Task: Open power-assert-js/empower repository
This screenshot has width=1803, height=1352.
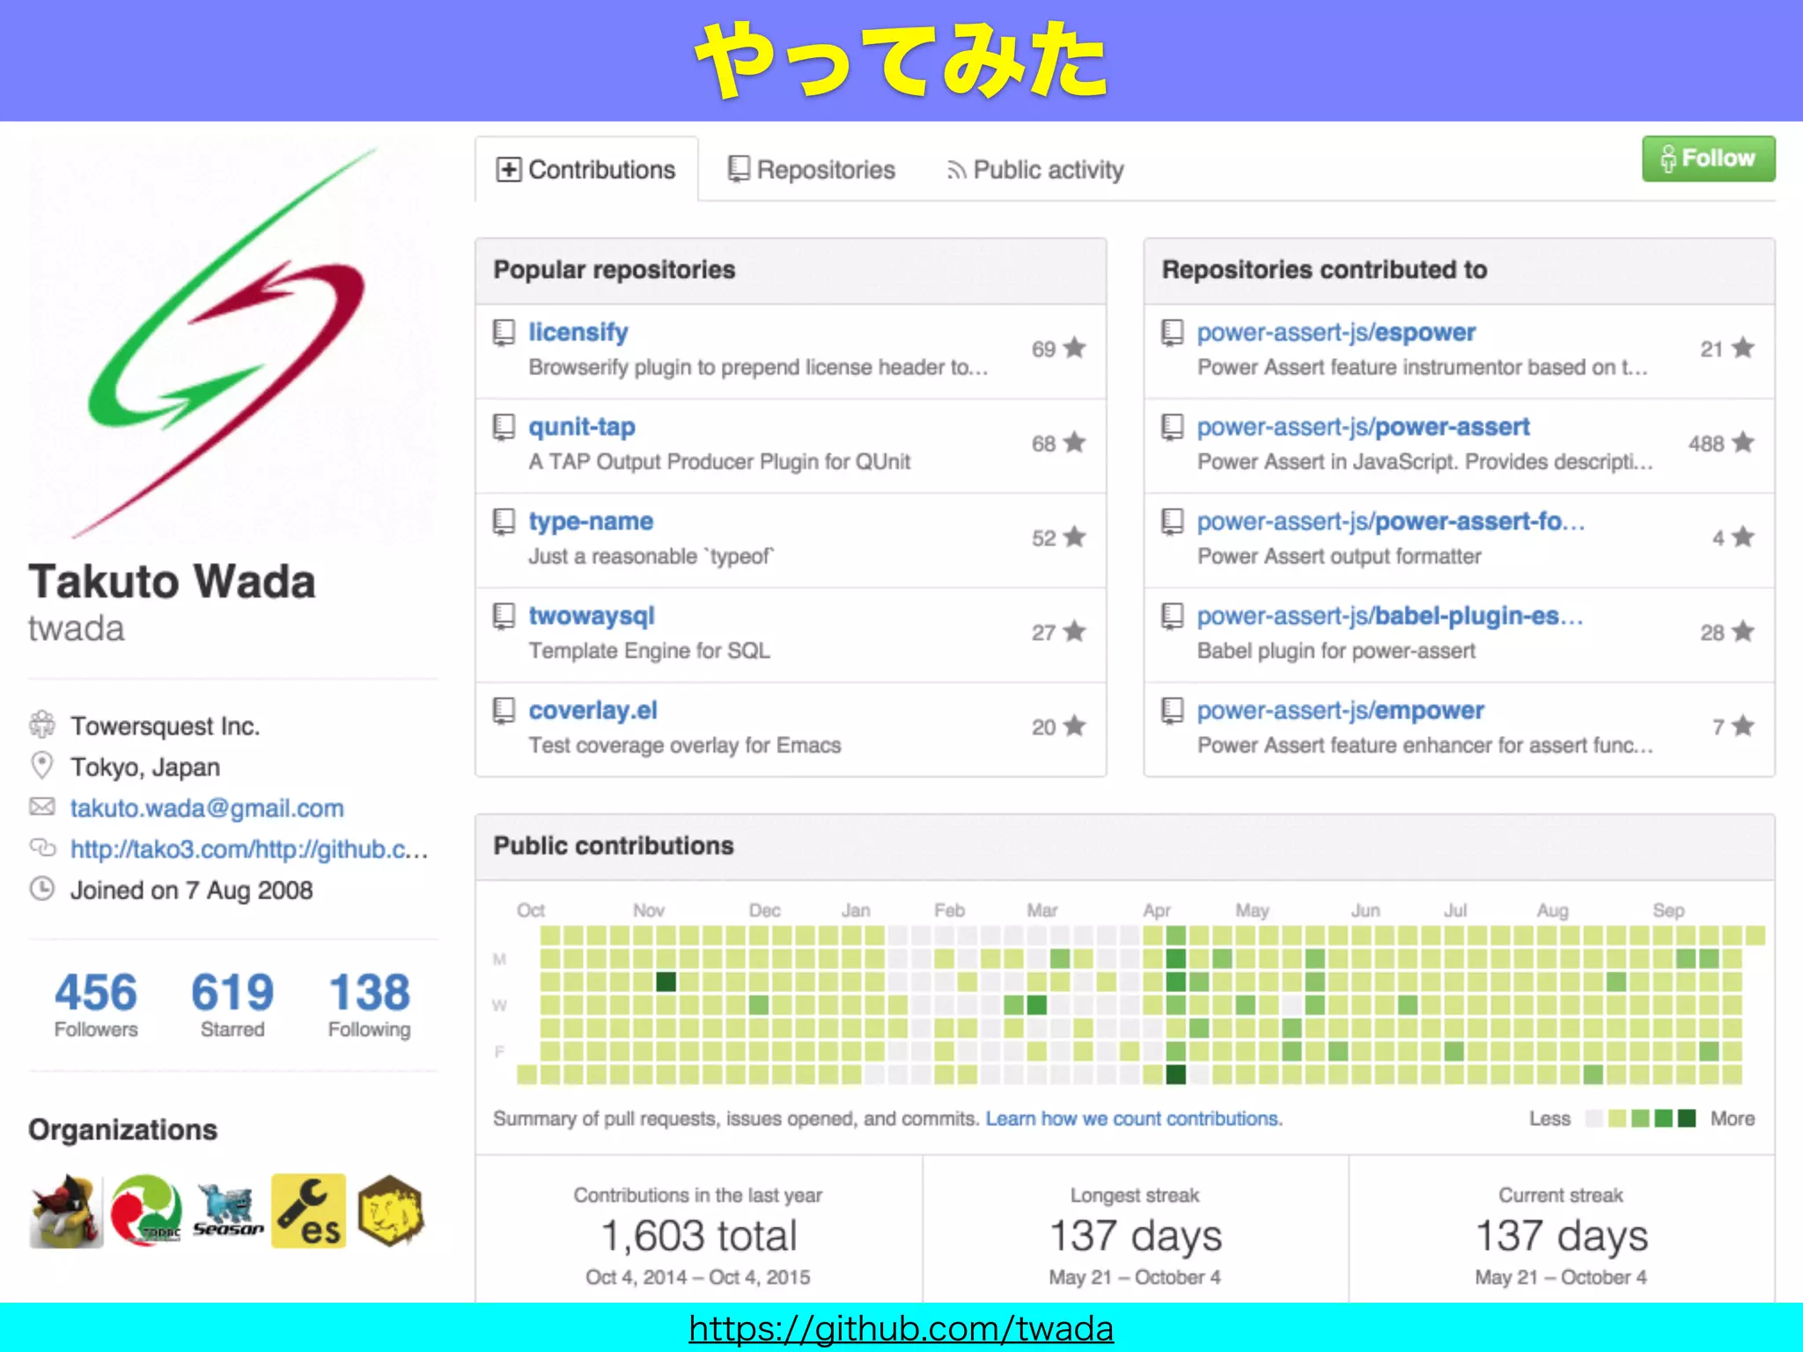Action: coord(1340,710)
